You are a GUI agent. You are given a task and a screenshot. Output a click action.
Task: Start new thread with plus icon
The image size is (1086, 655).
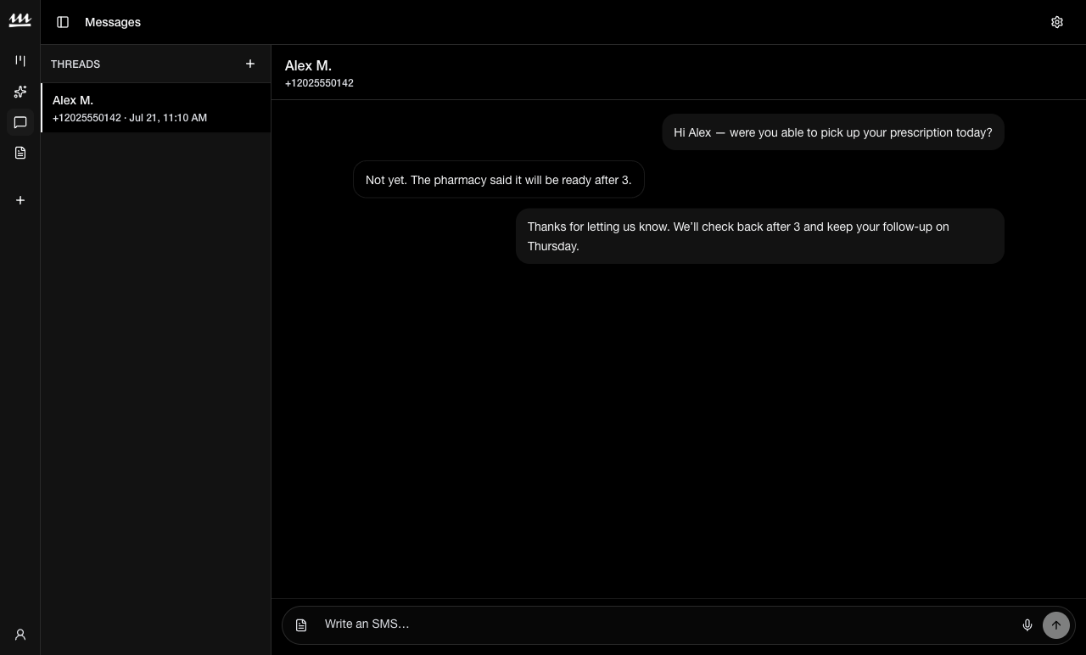pos(250,64)
